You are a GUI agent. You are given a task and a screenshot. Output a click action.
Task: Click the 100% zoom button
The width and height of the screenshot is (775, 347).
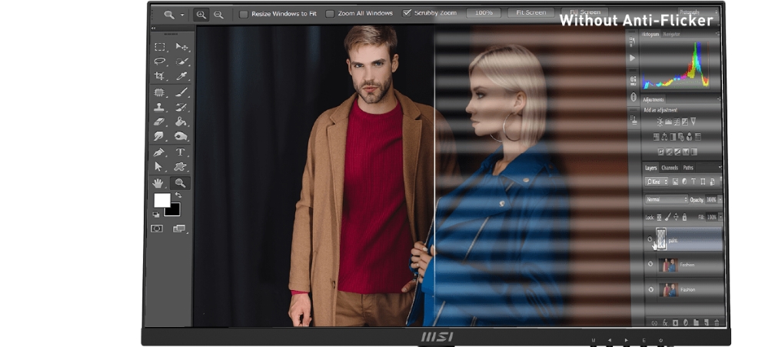pyautogui.click(x=484, y=13)
